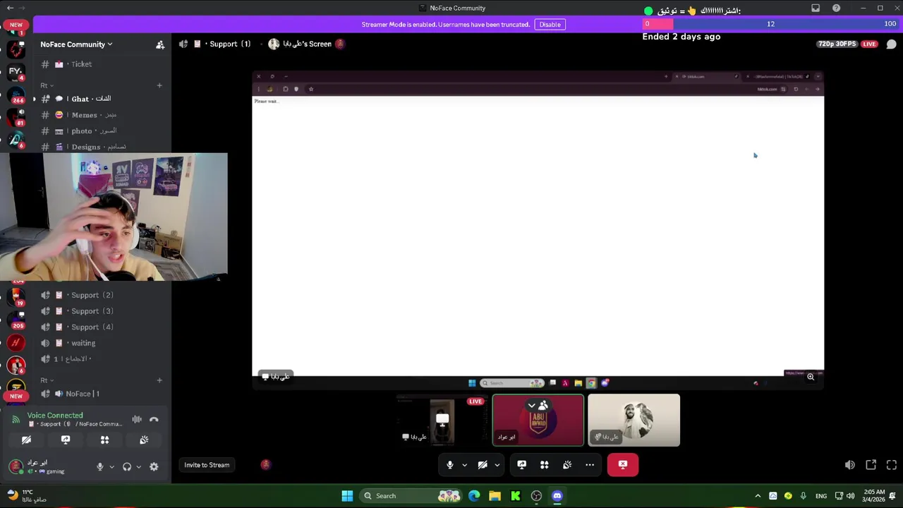Image resolution: width=903 pixels, height=508 pixels.
Task: Toggle microphone mute in the user panel
Action: coord(100,466)
